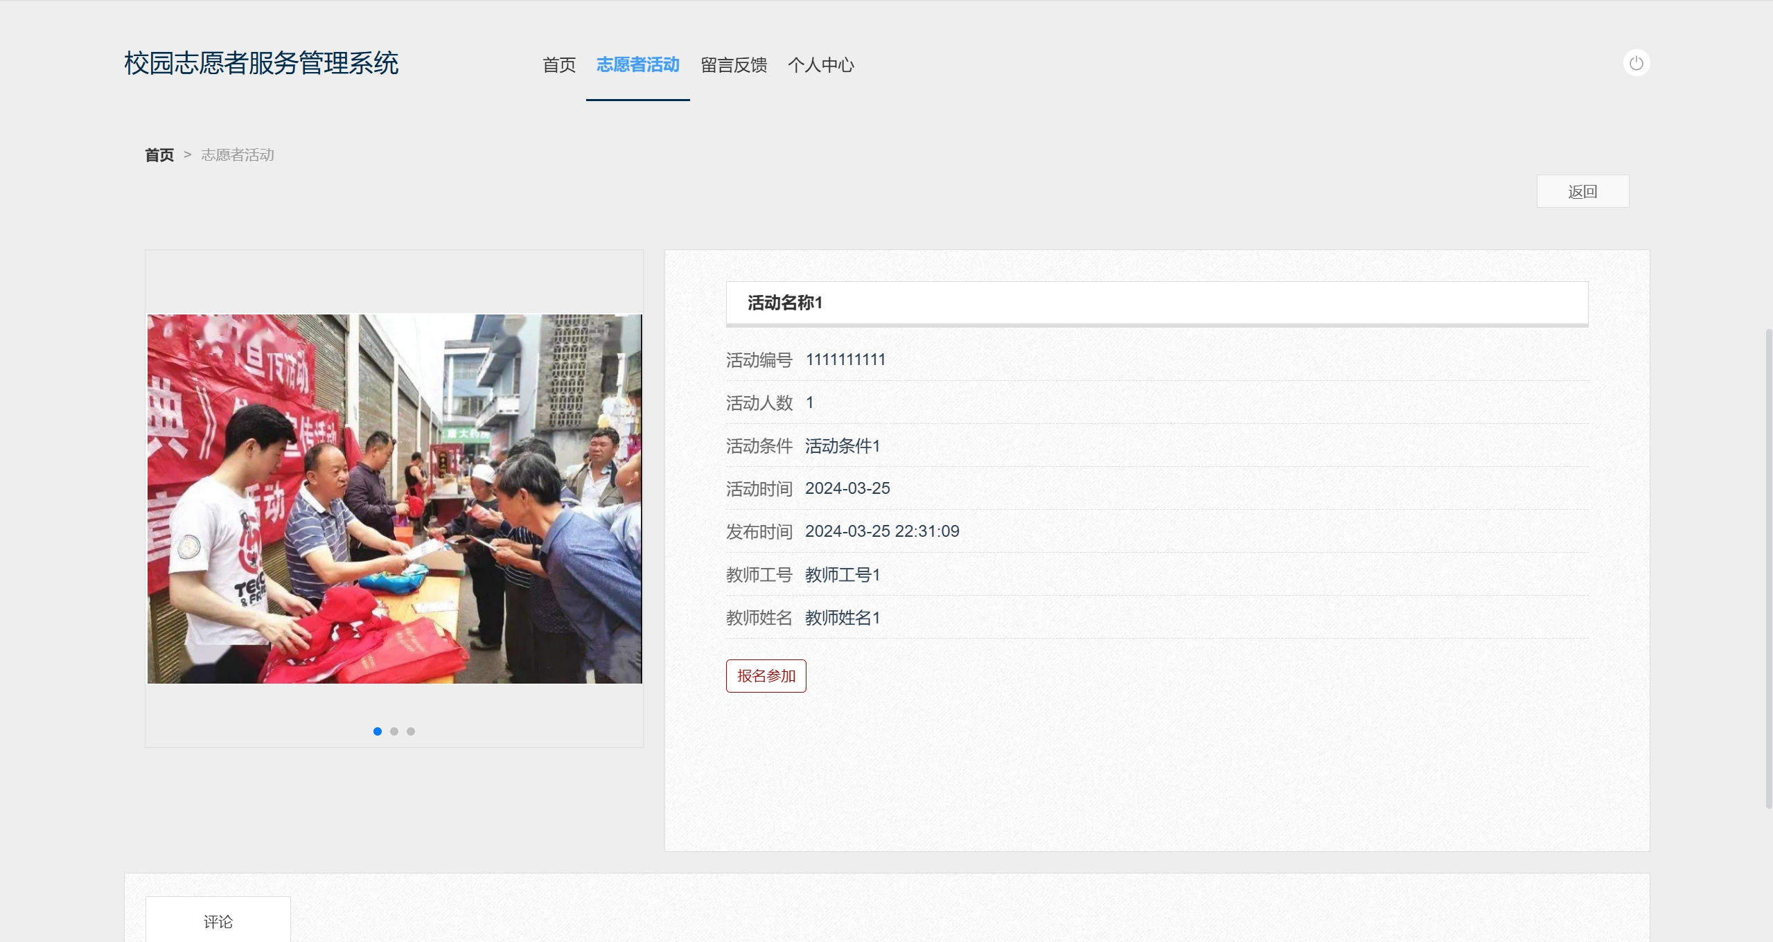
Task: Open the 首页 navigation menu item
Action: 559,65
